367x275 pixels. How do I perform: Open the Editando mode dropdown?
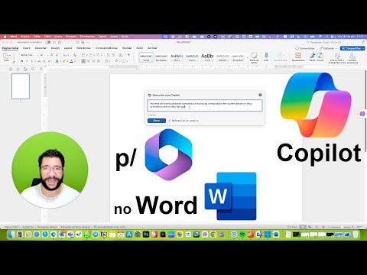(x=328, y=48)
